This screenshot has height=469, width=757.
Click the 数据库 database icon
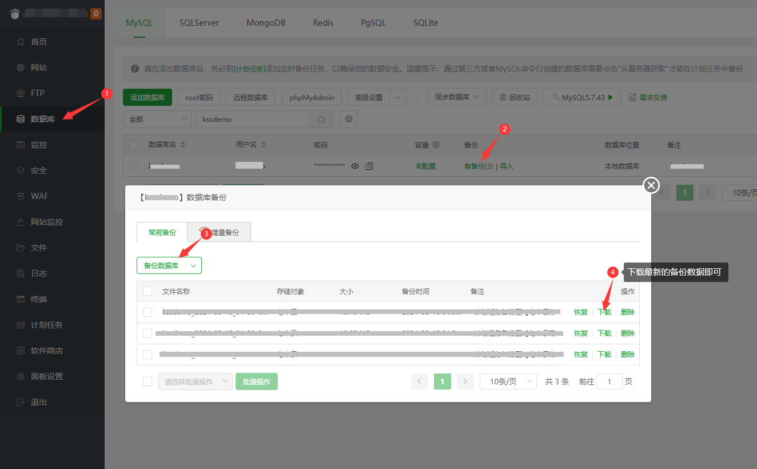pyautogui.click(x=21, y=119)
